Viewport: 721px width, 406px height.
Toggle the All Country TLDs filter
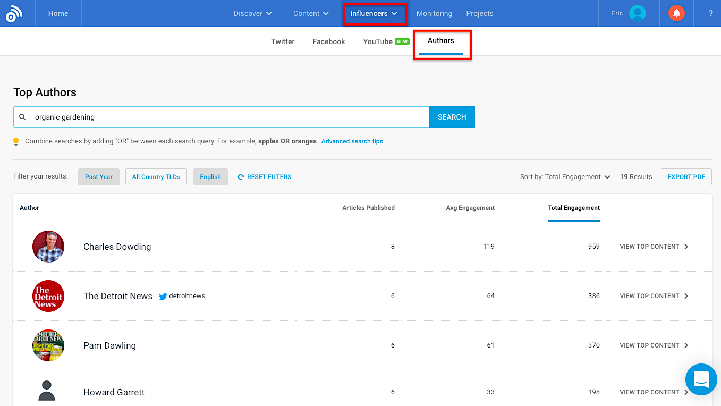tap(156, 177)
